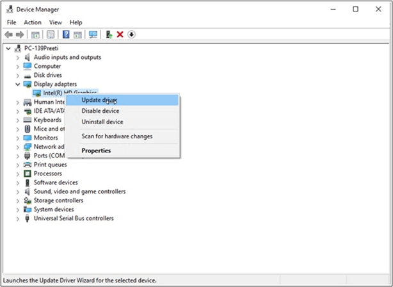Select the Print queues label

pyautogui.click(x=50, y=165)
